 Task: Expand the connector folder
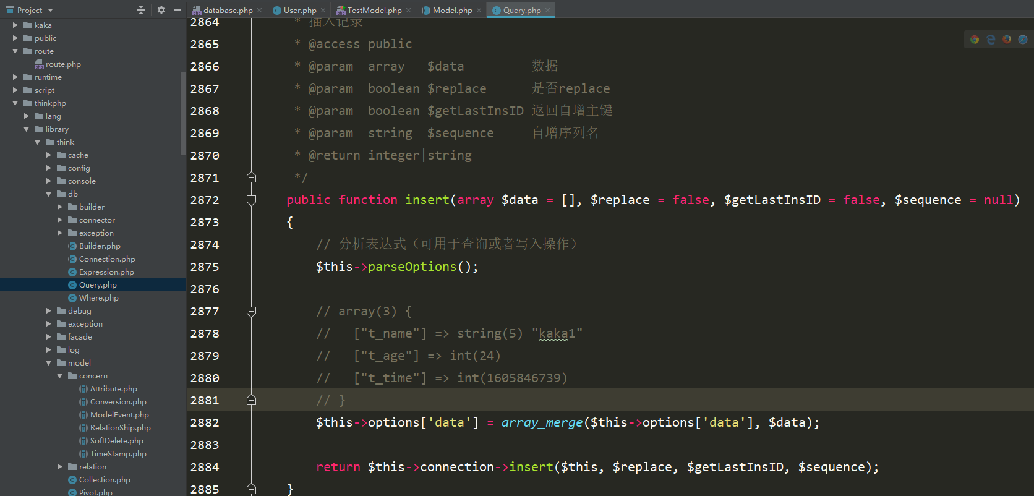coord(60,220)
